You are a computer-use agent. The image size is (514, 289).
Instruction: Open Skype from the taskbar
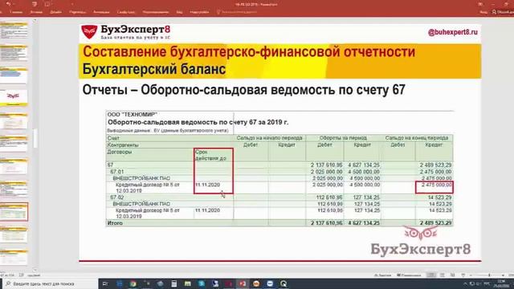tap(202, 283)
